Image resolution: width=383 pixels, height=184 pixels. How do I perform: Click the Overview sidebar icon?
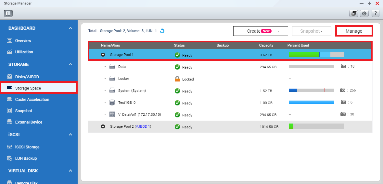pyautogui.click(x=9, y=40)
